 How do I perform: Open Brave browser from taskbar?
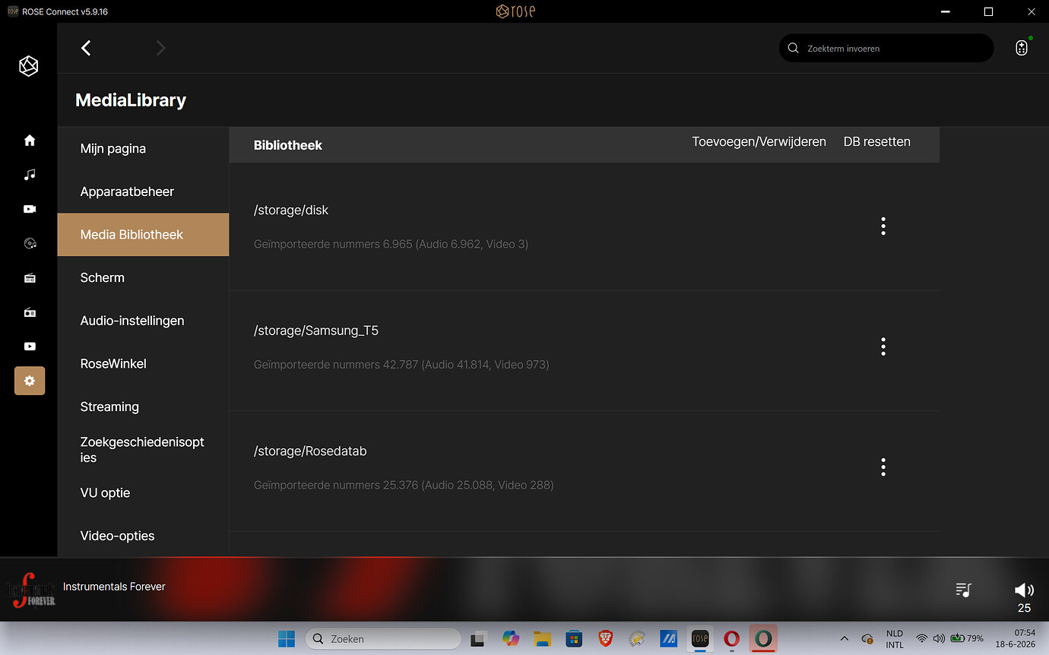[x=606, y=639]
